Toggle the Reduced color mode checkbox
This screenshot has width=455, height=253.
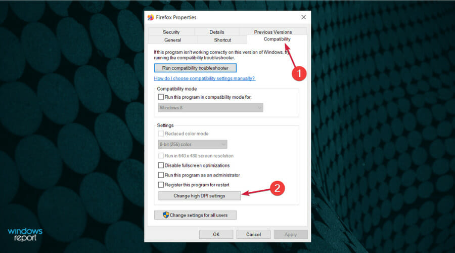click(x=161, y=133)
